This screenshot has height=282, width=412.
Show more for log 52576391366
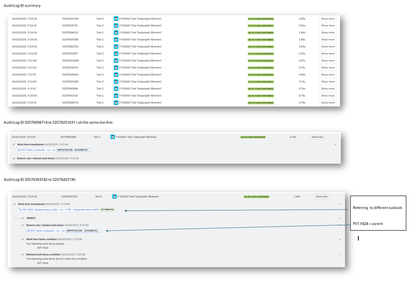pyautogui.click(x=327, y=40)
